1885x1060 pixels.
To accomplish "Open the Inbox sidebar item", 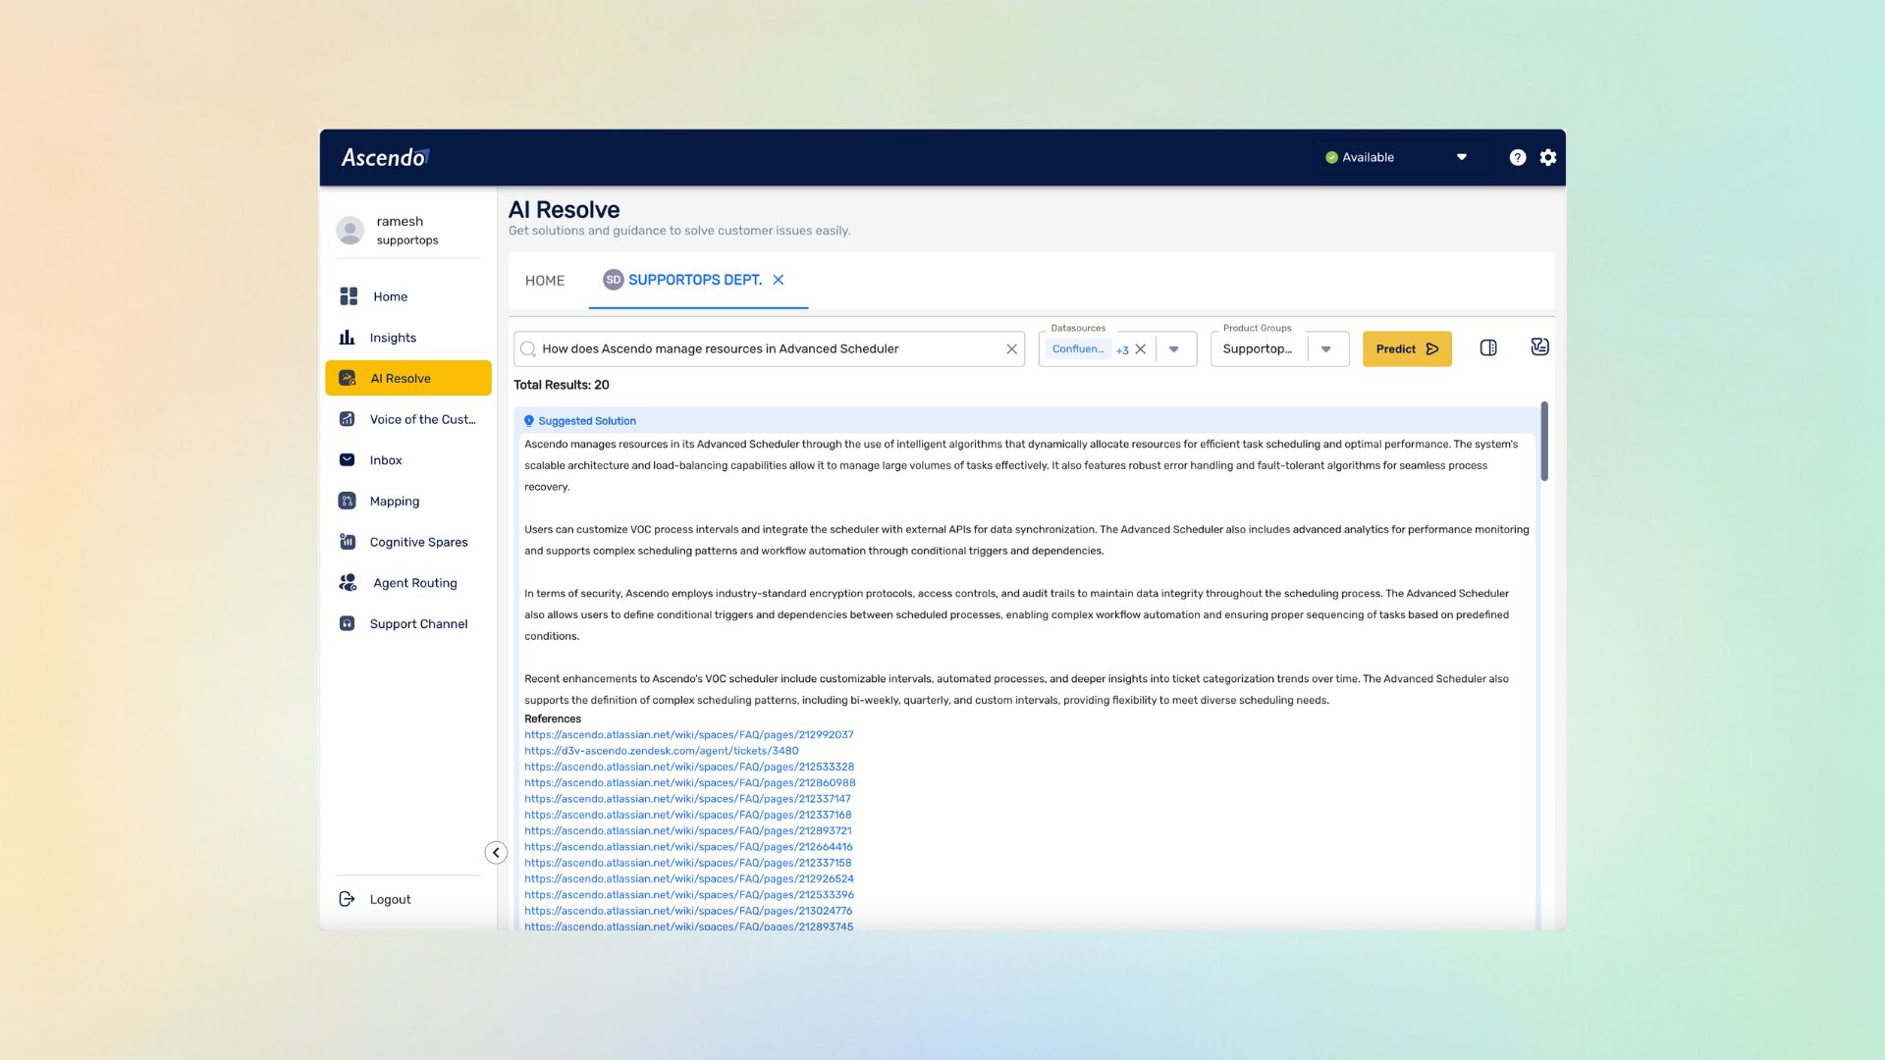I will pos(385,460).
